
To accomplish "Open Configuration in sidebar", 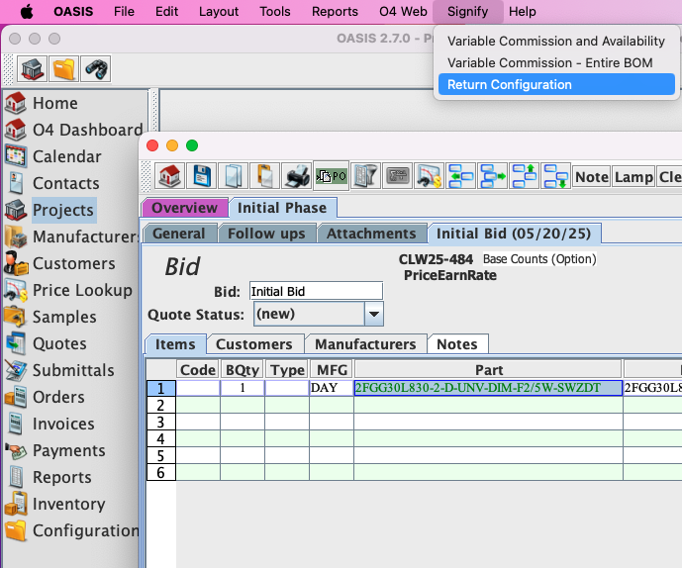I will [72, 530].
